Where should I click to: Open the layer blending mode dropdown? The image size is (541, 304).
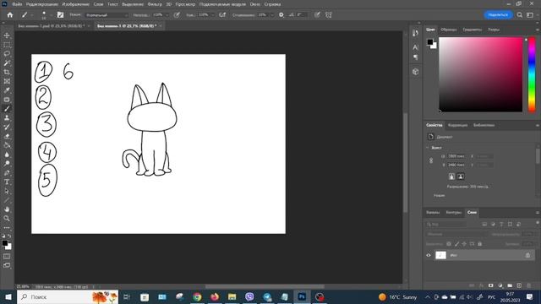pyautogui.click(x=456, y=234)
